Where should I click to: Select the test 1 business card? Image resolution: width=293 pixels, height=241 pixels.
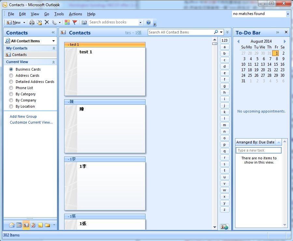(105, 69)
